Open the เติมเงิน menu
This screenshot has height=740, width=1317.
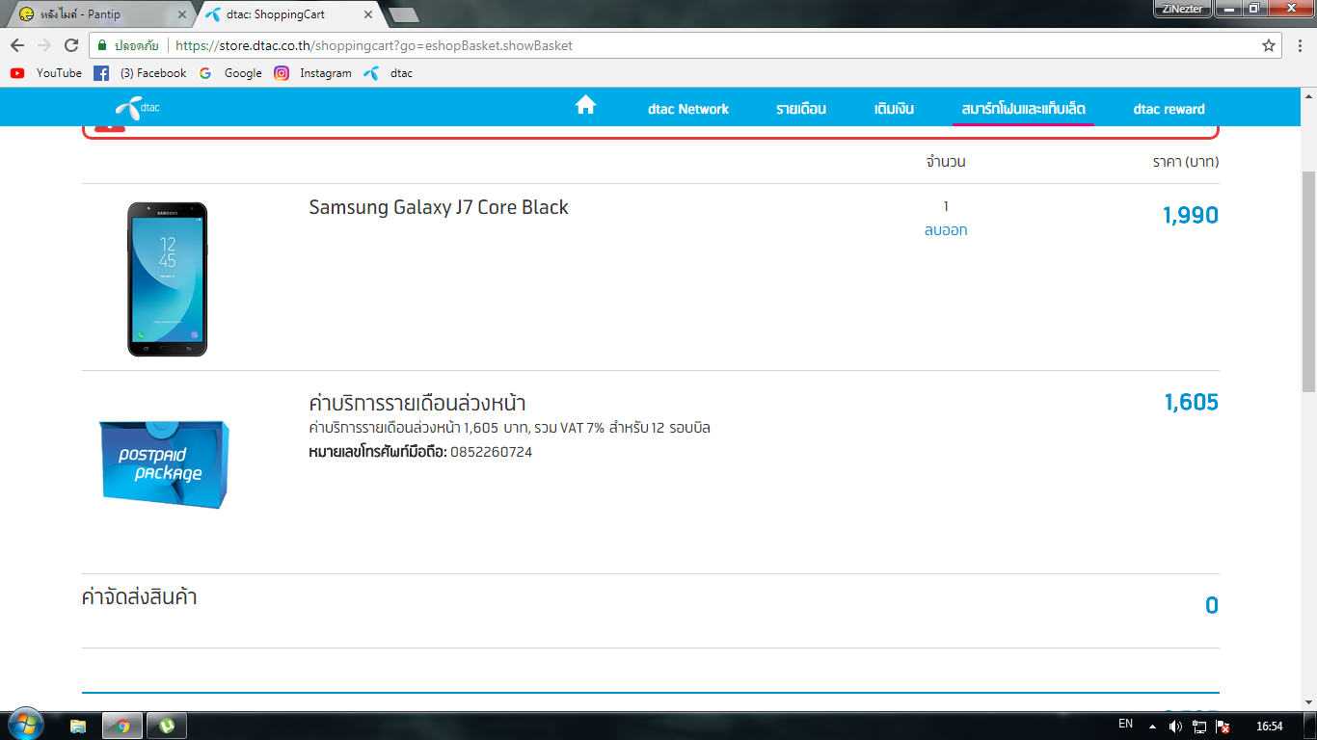point(894,109)
